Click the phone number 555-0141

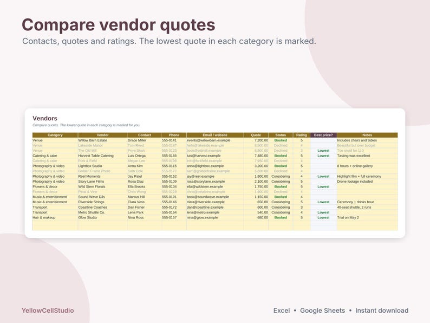pyautogui.click(x=169, y=140)
